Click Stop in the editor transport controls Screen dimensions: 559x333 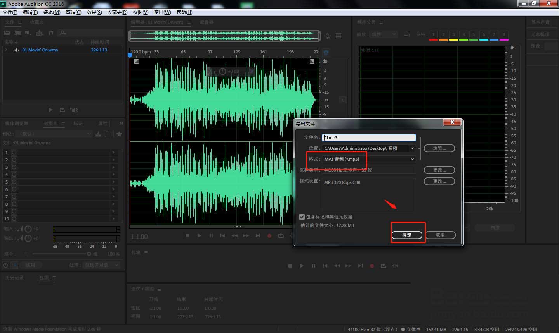(x=187, y=235)
